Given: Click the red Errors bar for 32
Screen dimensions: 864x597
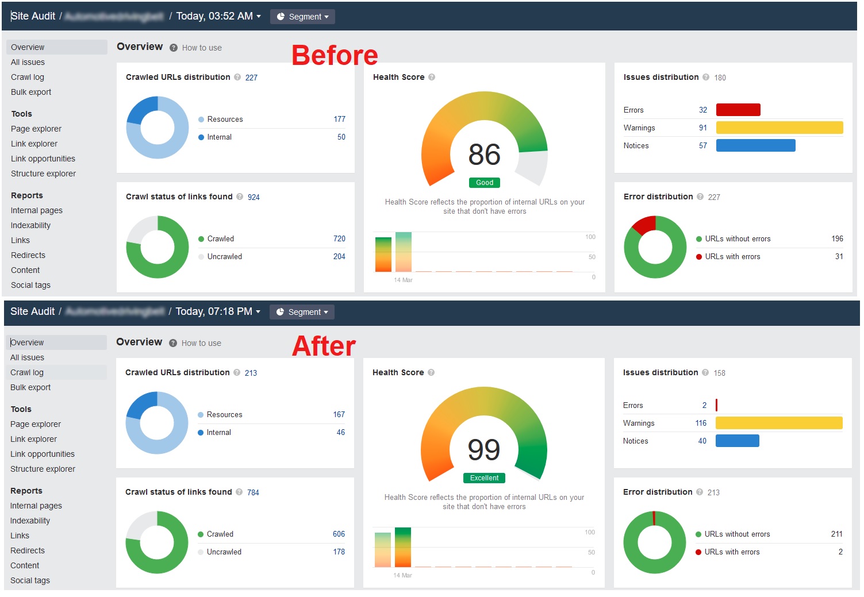Looking at the screenshot, I should [738, 110].
